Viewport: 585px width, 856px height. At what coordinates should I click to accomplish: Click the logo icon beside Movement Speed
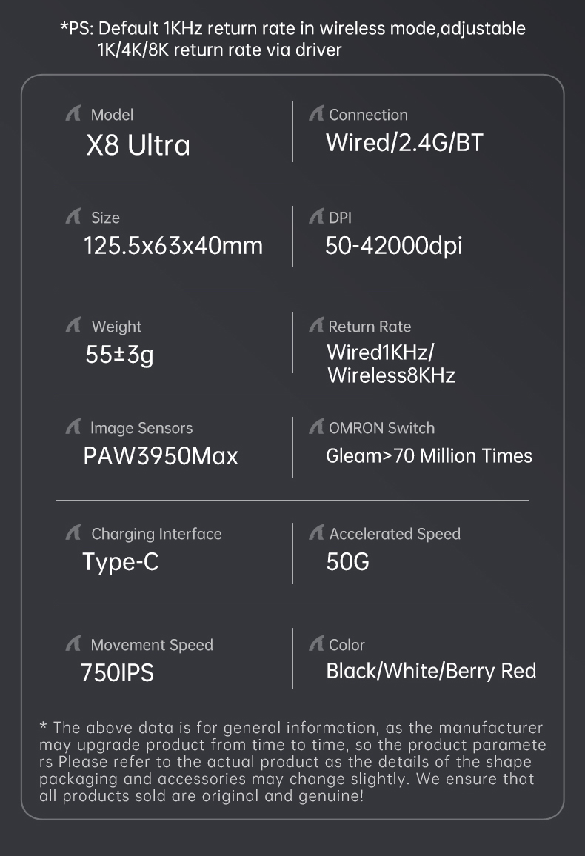tap(73, 643)
